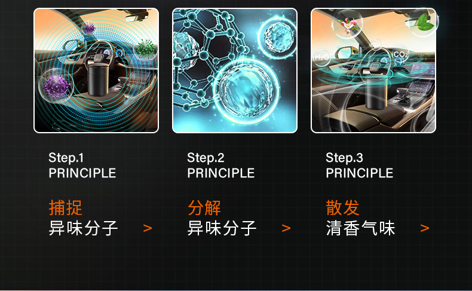472x291 pixels.
Task: Click the H2O bubble icon
Action: 321,57
